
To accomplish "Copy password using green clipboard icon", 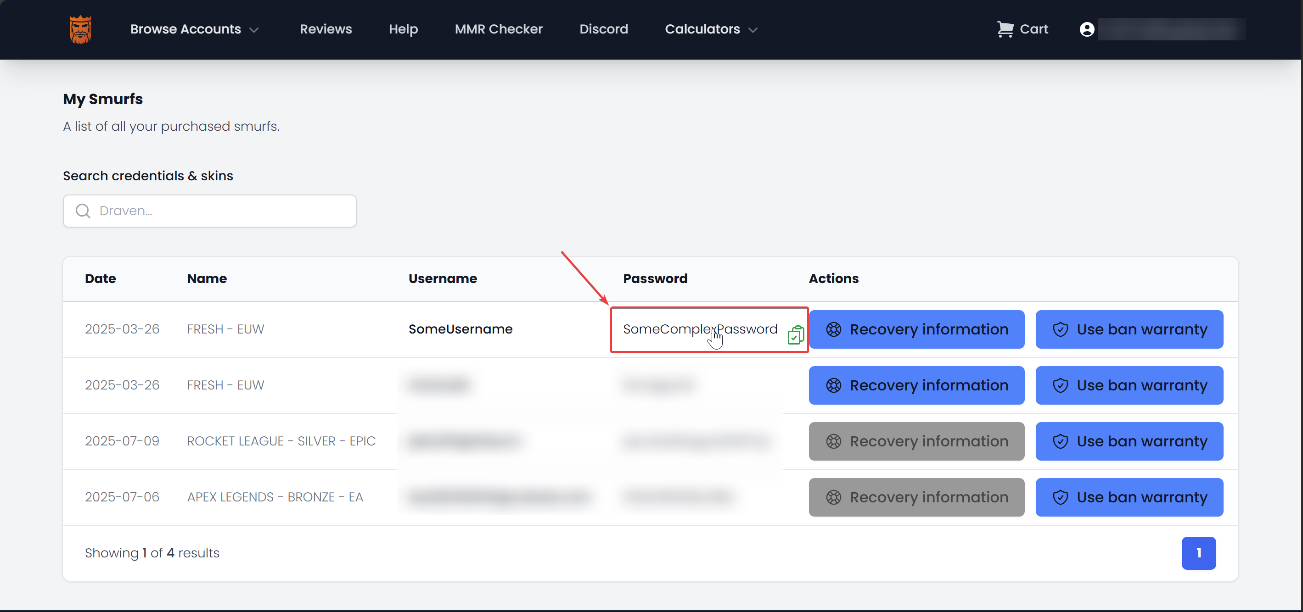I will 795,334.
